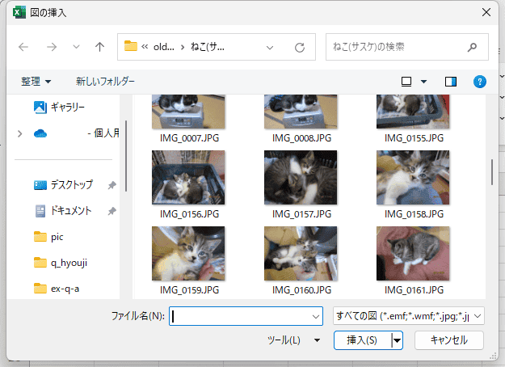Image resolution: width=505 pixels, height=367 pixels.
Task: Click the Cancel button
Action: (x=448, y=340)
